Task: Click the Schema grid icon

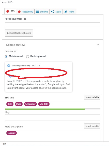Action: (x=37, y=12)
